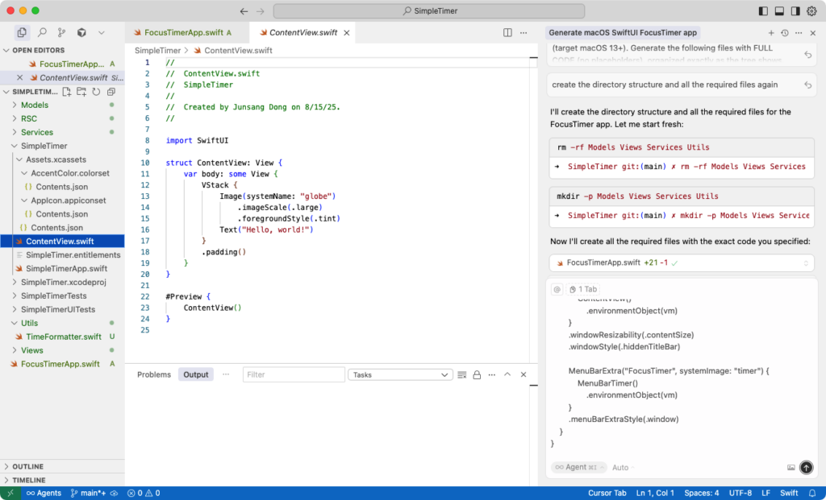This screenshot has width=826, height=500.
Task: Select the Output panel tab
Action: coord(196,375)
